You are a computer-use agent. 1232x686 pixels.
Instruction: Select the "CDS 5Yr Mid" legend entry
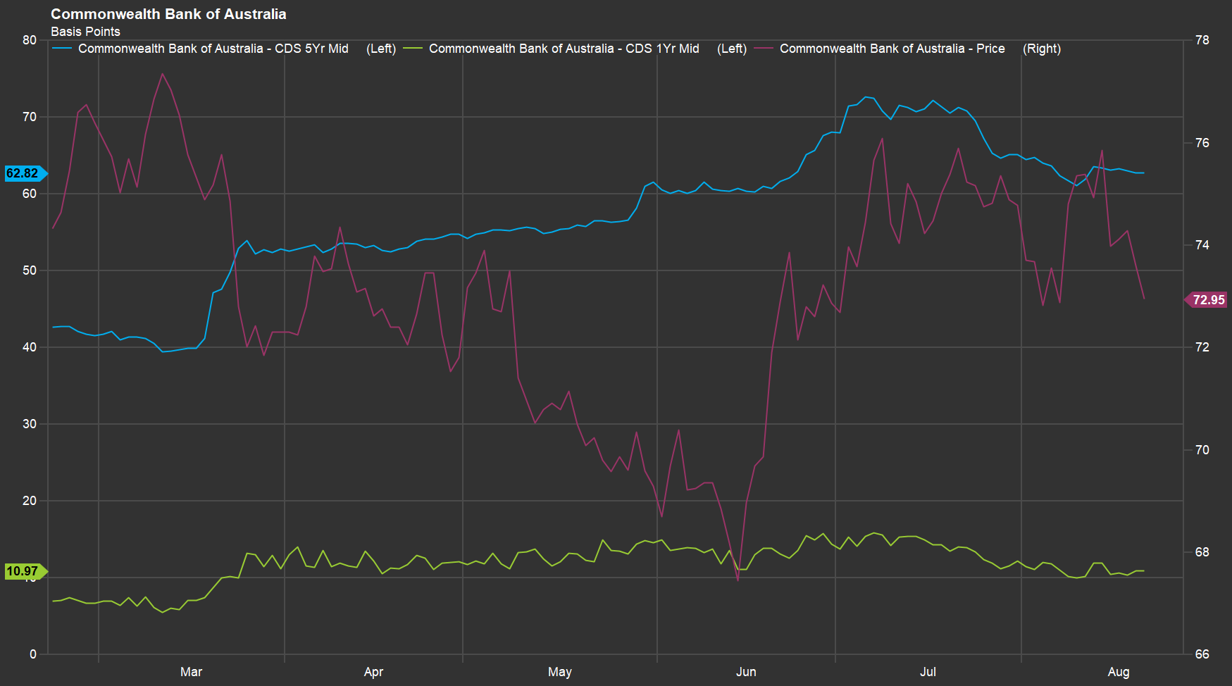[213, 49]
